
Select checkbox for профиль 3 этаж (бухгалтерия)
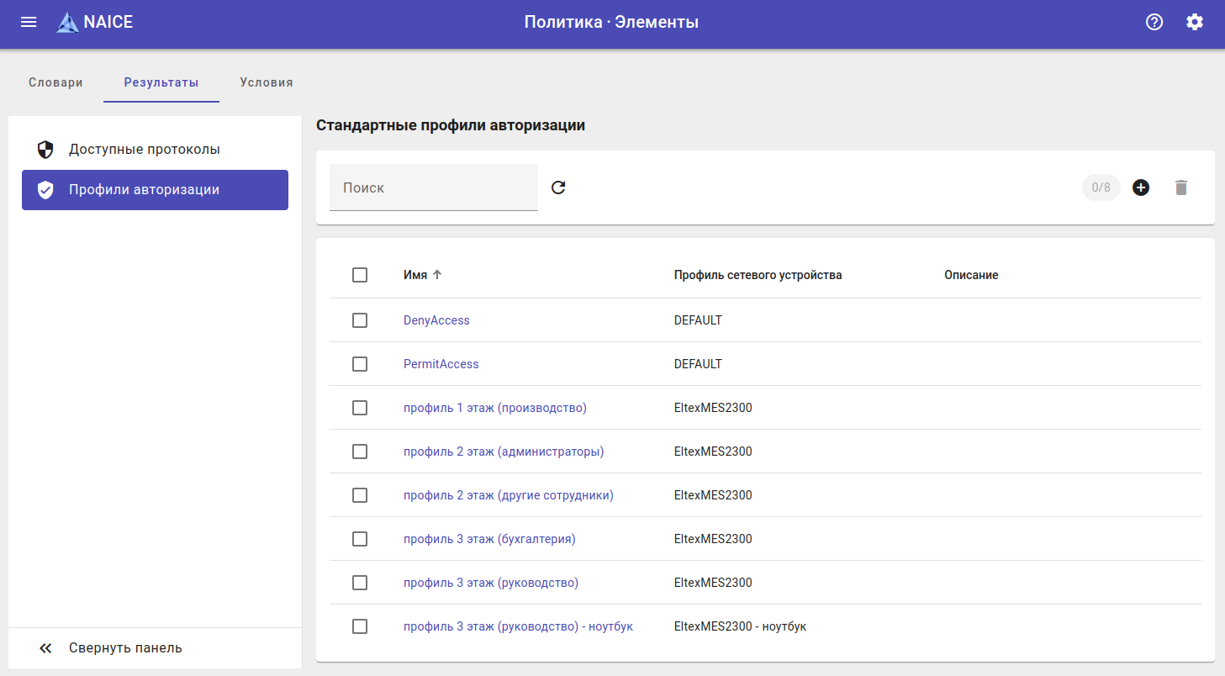click(360, 539)
